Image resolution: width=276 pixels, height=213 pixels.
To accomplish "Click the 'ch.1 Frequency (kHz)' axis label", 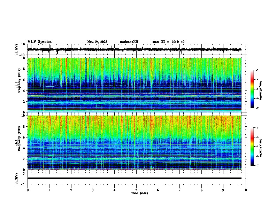I will tap(18, 81).
